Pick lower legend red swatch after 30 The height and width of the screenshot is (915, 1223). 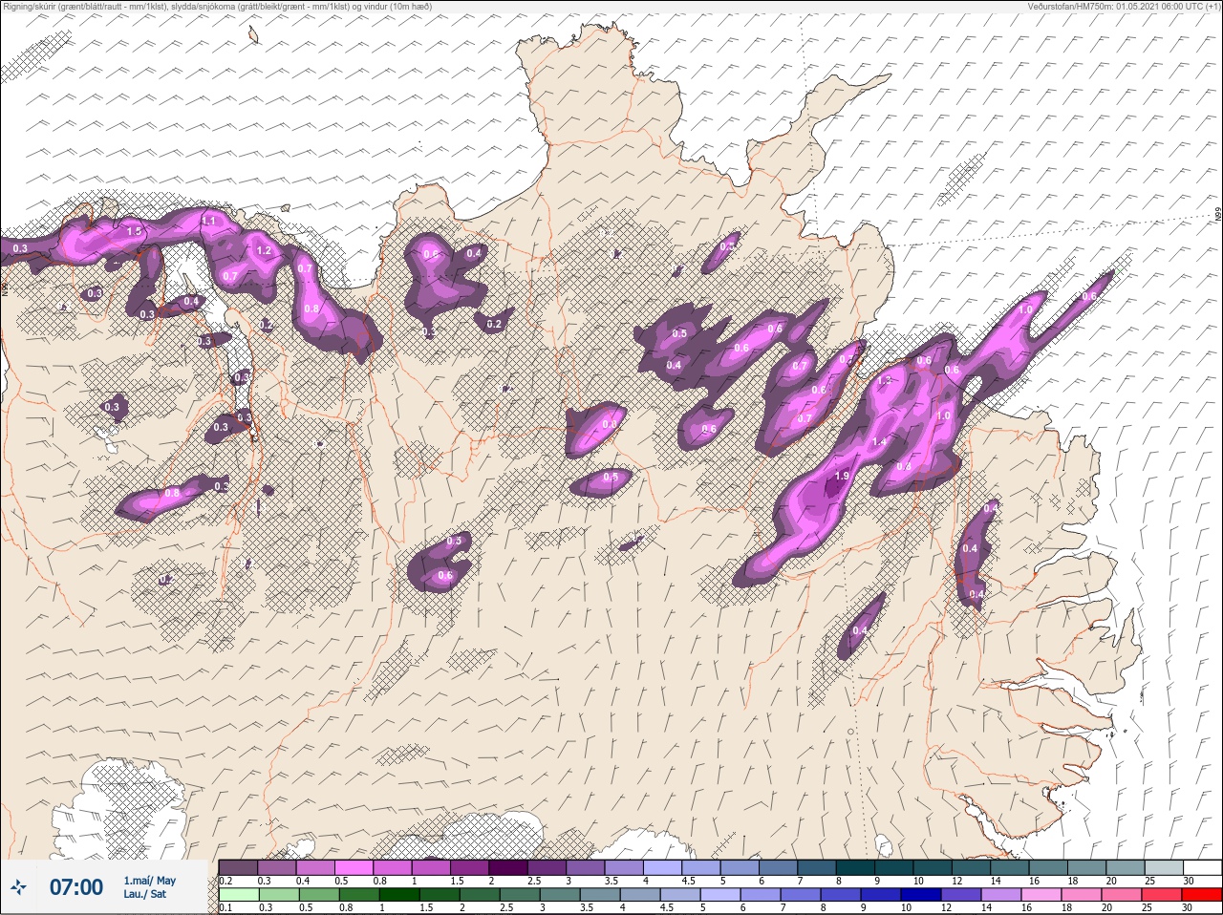coord(1202,895)
